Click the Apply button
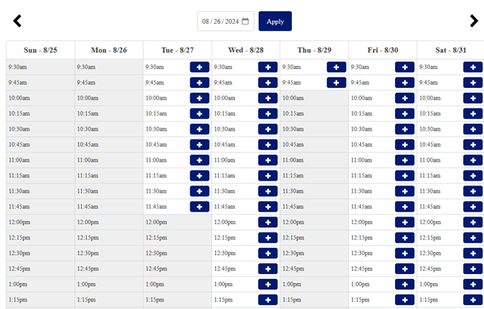Screen dimensions: 484x309 [275, 21]
